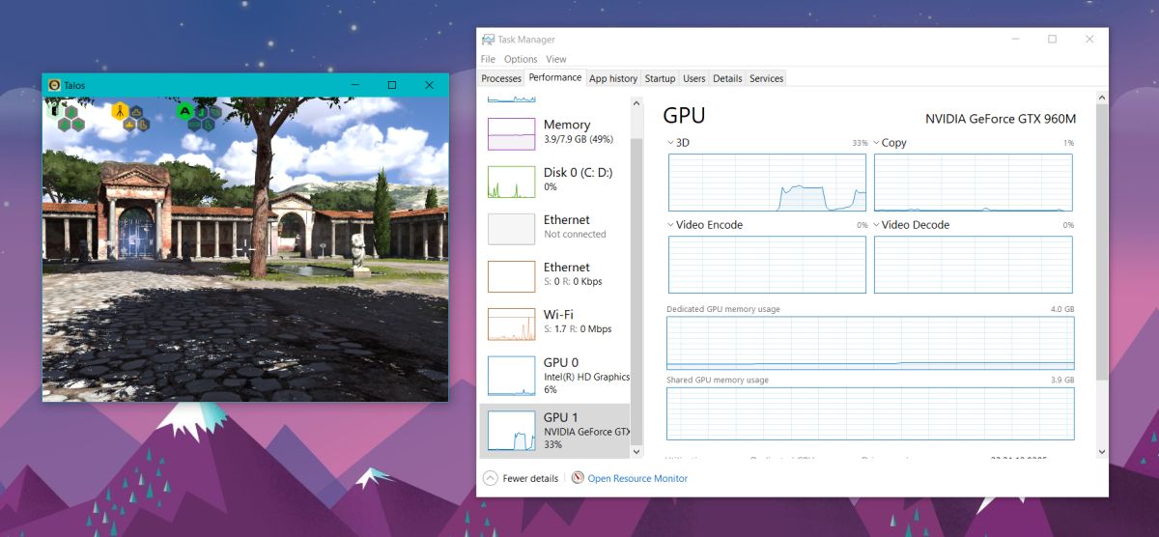
Task: Open the Video Encode graph dropdown
Action: pos(670,225)
